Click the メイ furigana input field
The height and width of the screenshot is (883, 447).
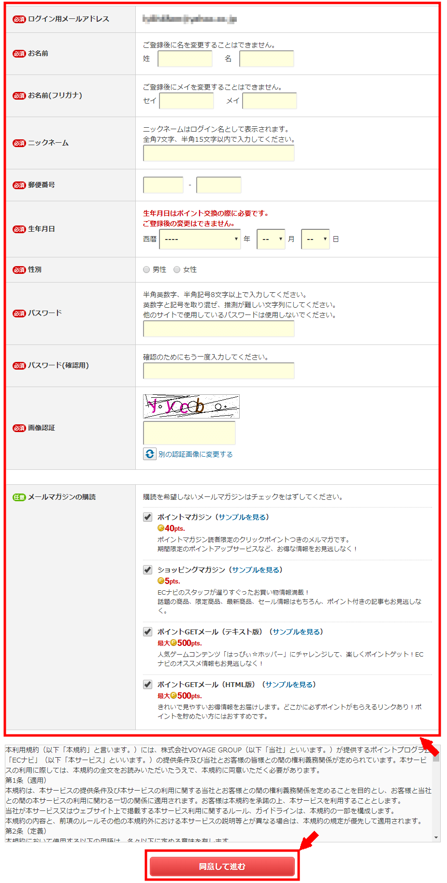point(270,101)
